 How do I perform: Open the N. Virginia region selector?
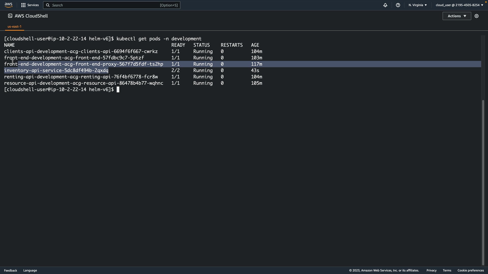(417, 5)
